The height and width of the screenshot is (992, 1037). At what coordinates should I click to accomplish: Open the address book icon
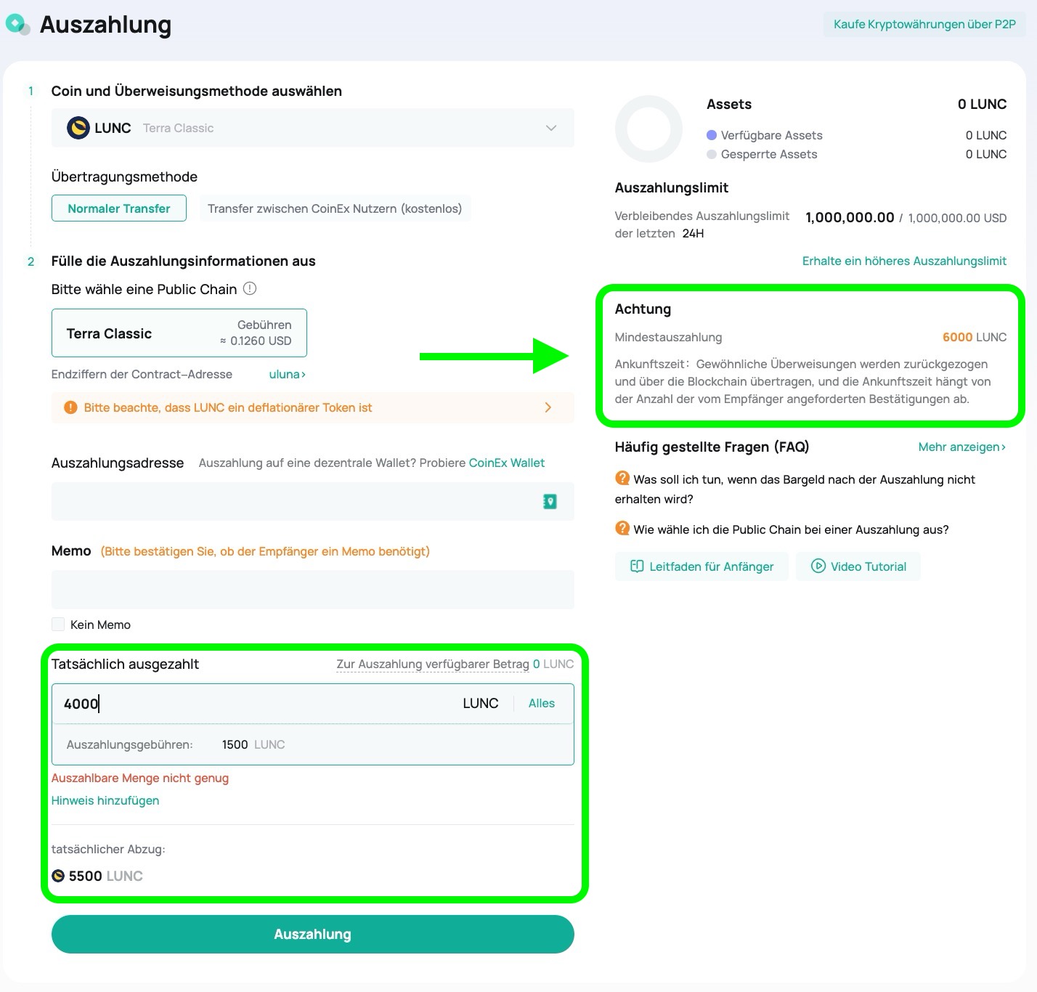pyautogui.click(x=550, y=502)
